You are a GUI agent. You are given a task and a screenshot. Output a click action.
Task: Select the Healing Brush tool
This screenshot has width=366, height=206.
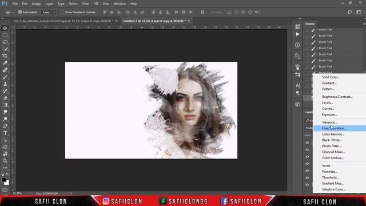tap(5, 70)
